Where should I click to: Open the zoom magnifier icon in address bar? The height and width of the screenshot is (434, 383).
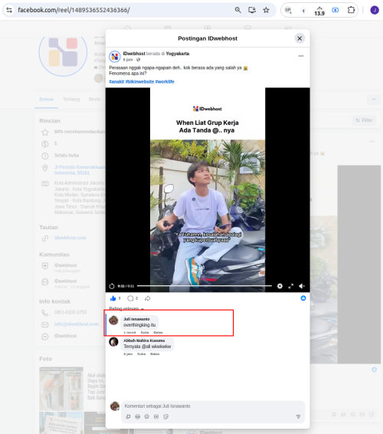pos(237,10)
